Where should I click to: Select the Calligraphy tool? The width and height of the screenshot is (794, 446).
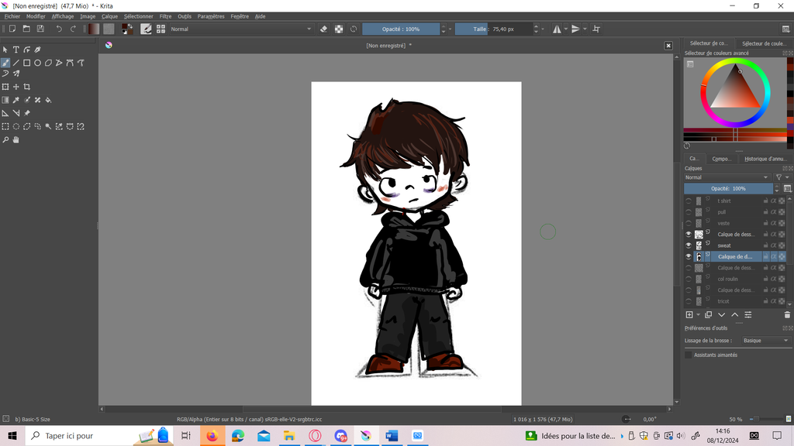tap(37, 50)
